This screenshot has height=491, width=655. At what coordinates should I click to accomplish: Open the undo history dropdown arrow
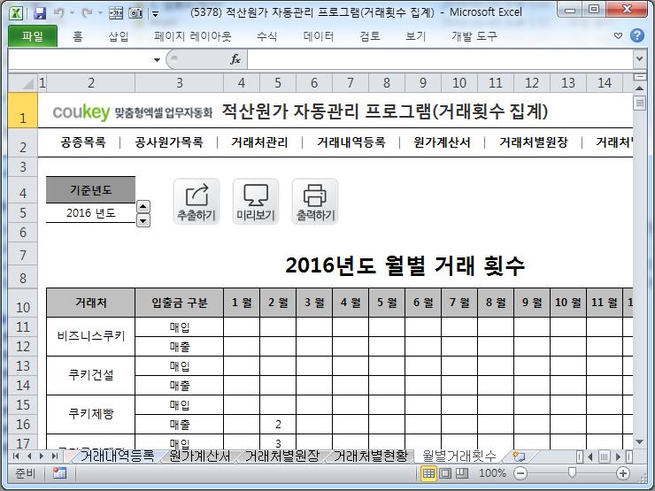click(x=72, y=13)
